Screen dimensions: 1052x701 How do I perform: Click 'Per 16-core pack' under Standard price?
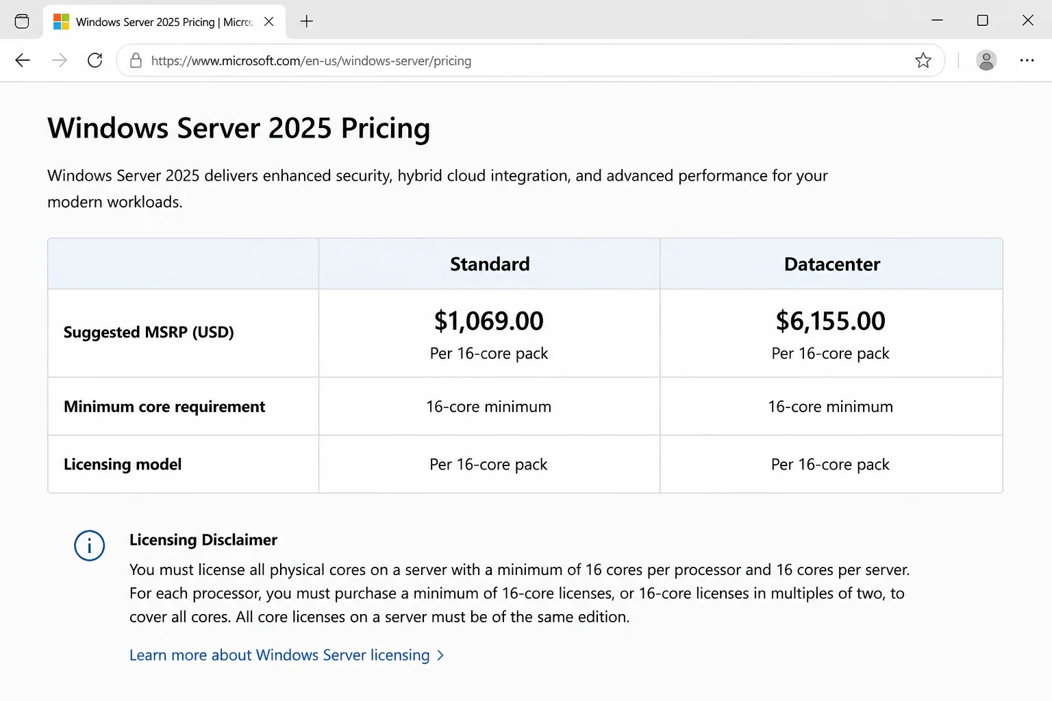[489, 353]
